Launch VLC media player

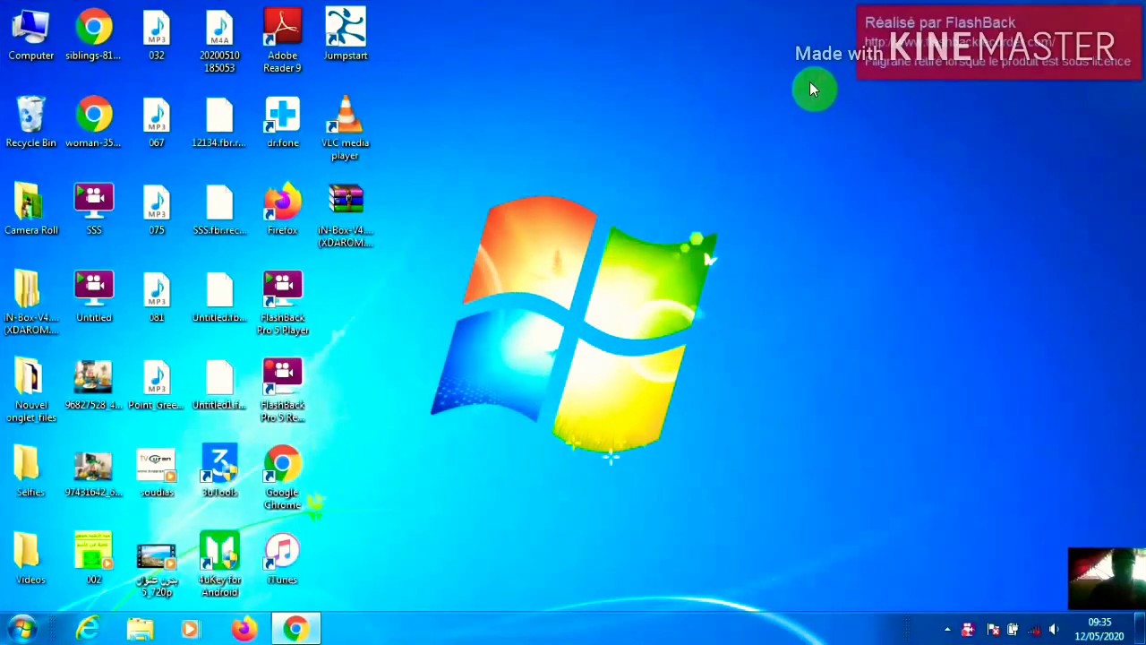point(346,129)
